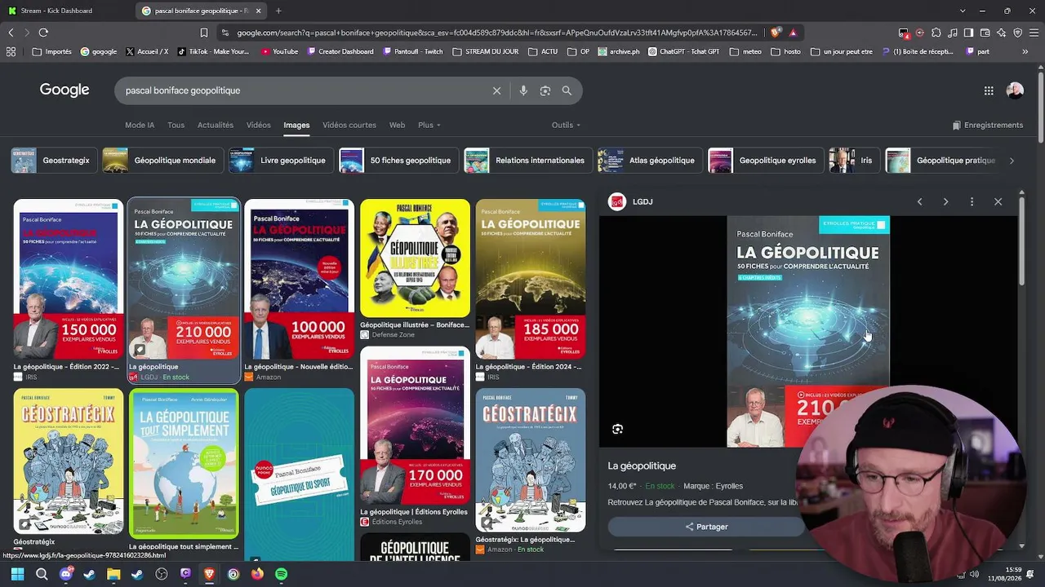1045x587 pixels.
Task: Click the Partager share button
Action: pos(706,527)
